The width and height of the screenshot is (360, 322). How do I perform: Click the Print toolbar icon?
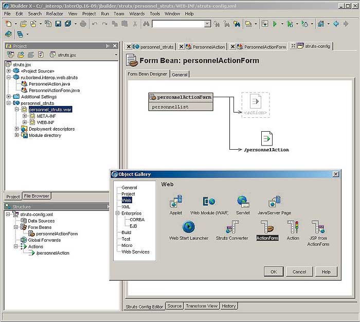pos(83,24)
